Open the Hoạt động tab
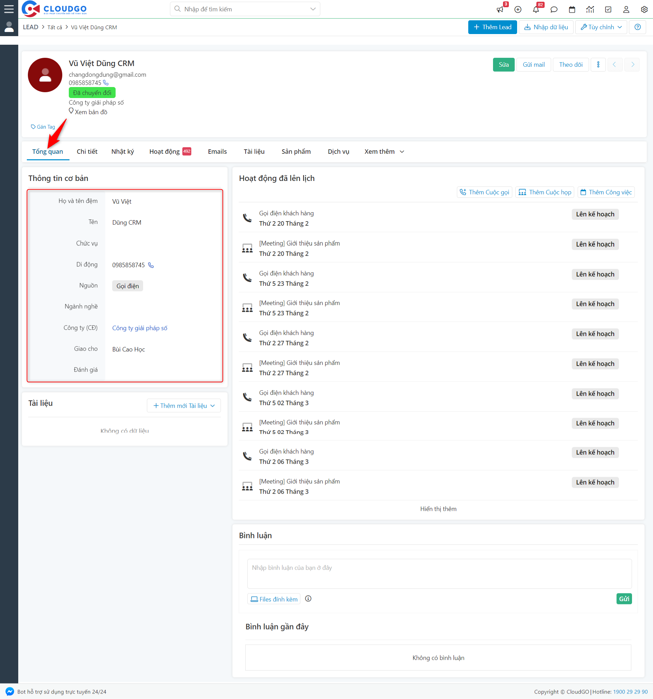The height and width of the screenshot is (699, 653). click(164, 152)
